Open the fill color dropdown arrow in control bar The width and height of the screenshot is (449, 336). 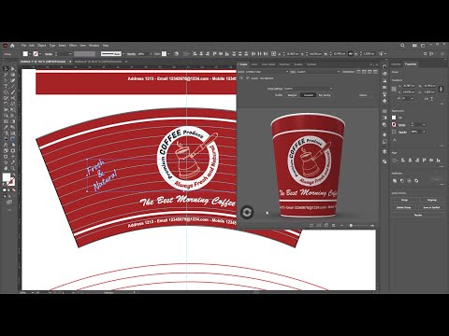pyautogui.click(x=30, y=54)
